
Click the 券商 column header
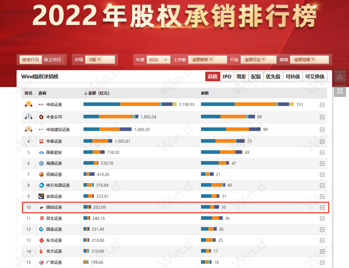coord(42,93)
